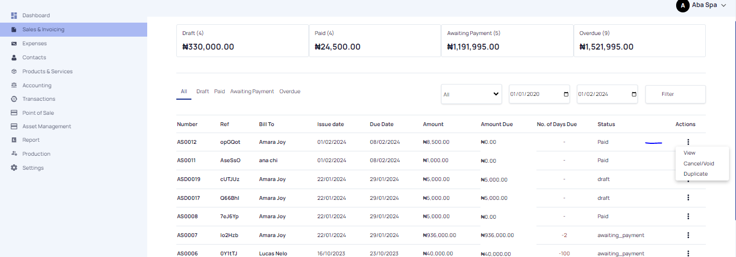This screenshot has height=257, width=736.
Task: Click the Transactions clock icon
Action: tap(14, 99)
